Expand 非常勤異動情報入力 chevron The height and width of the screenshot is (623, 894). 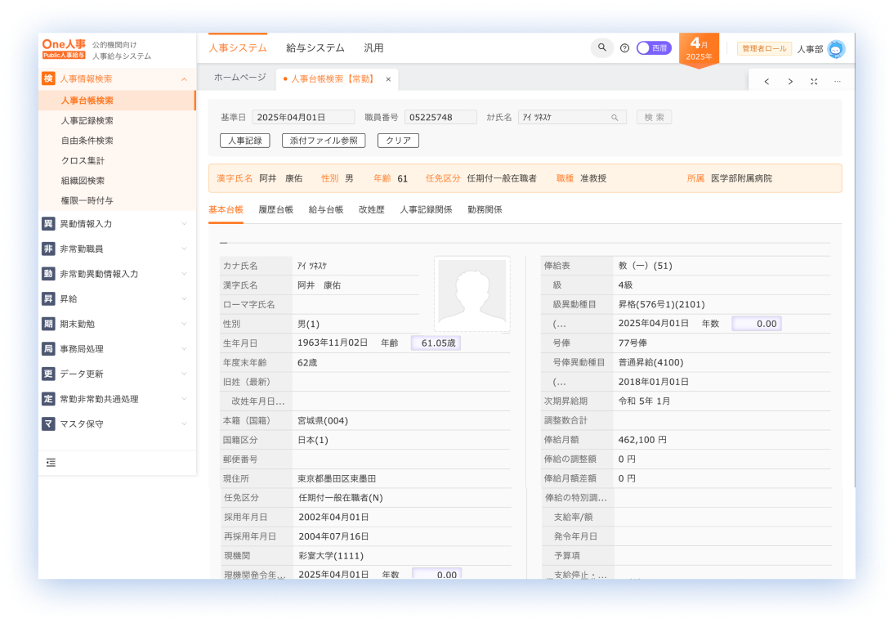point(184,274)
